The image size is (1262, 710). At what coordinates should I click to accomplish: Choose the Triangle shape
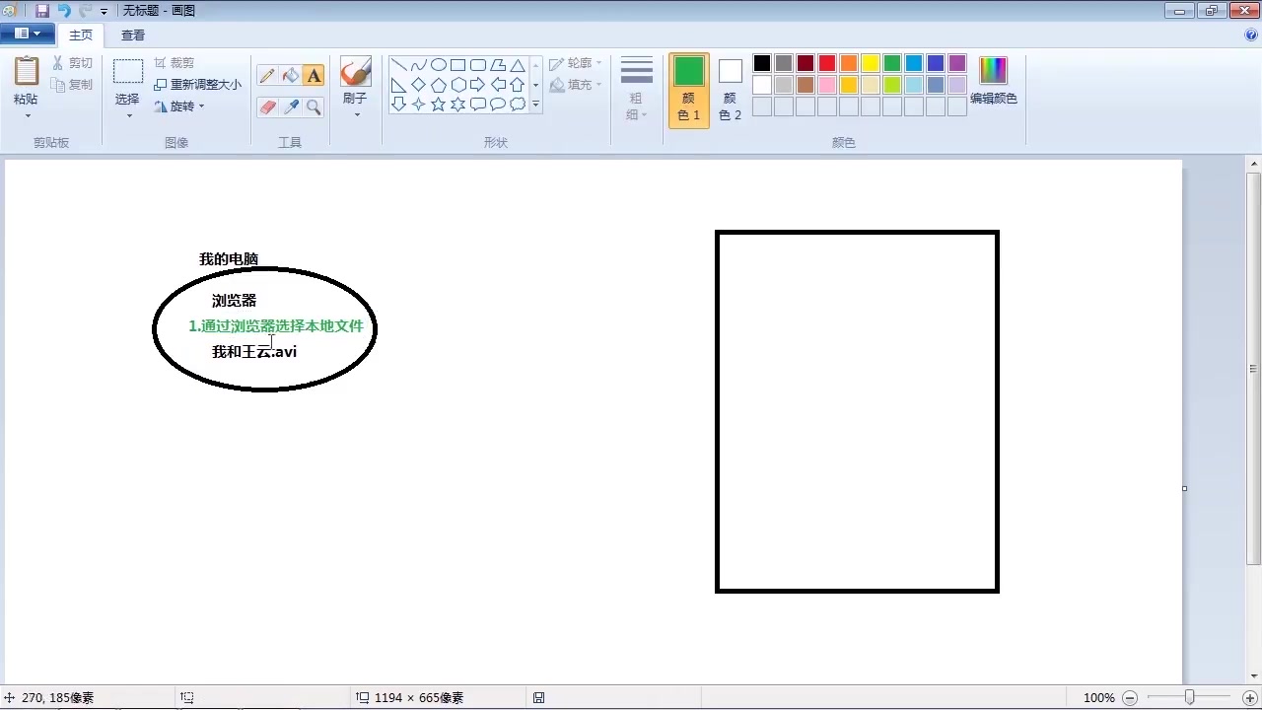click(518, 65)
